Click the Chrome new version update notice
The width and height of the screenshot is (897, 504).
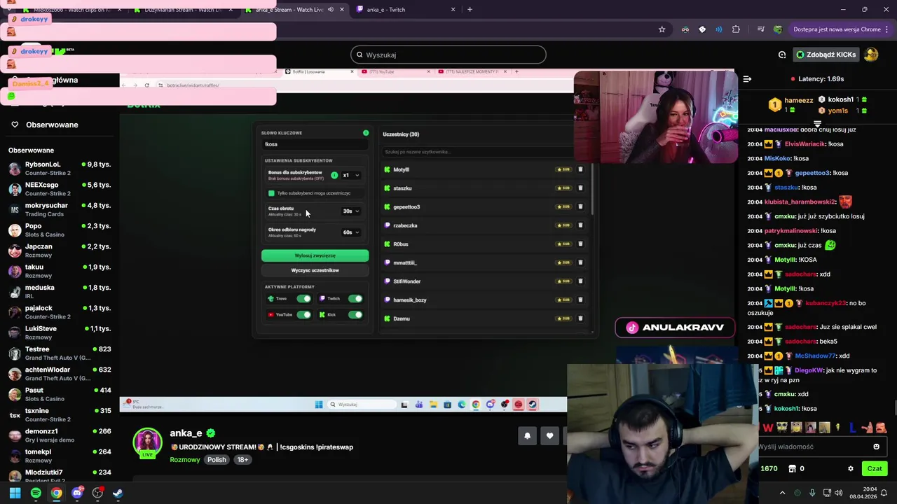point(837,29)
